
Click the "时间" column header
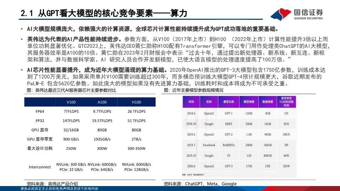click(x=191, y=102)
